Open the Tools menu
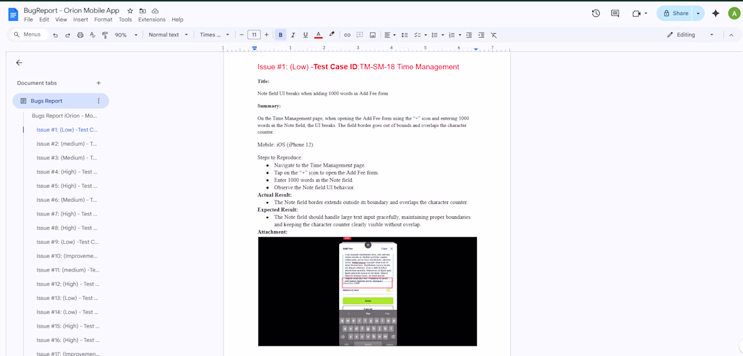 (x=126, y=20)
